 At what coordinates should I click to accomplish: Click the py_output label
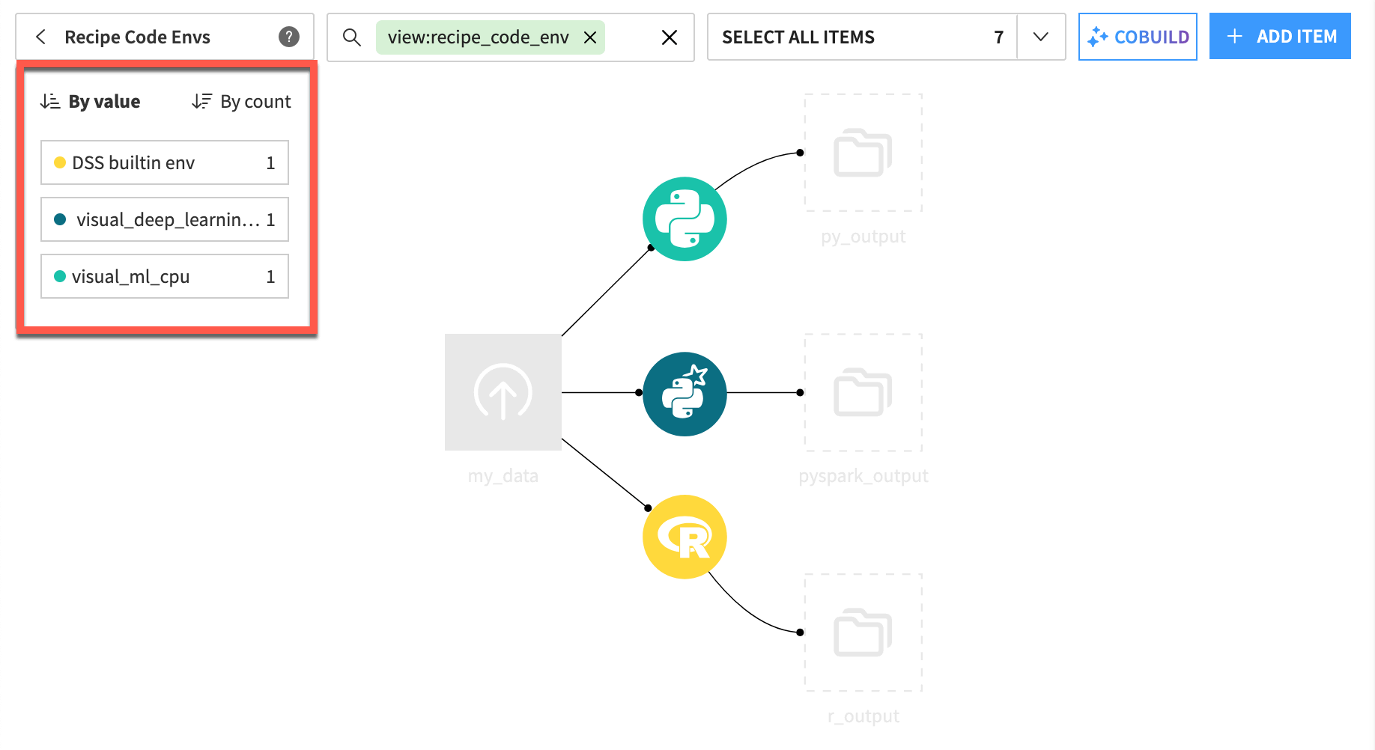(x=863, y=237)
